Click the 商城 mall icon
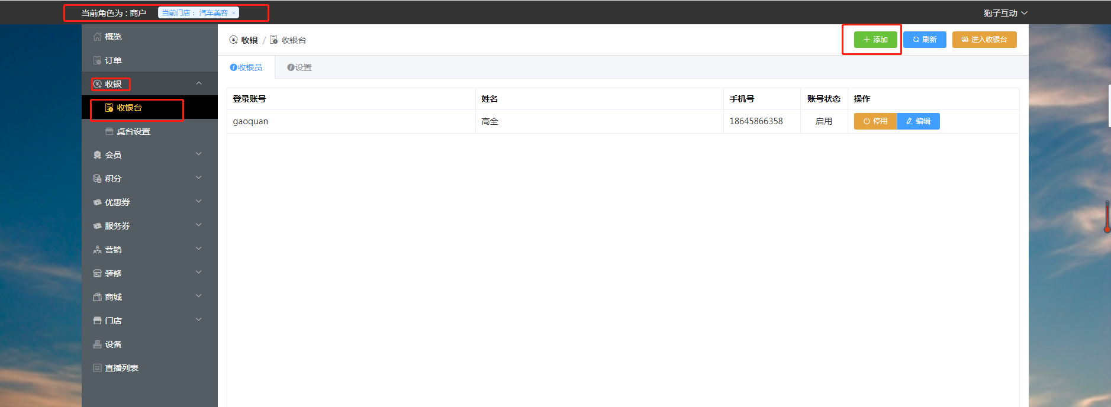The height and width of the screenshot is (407, 1111). tap(97, 297)
